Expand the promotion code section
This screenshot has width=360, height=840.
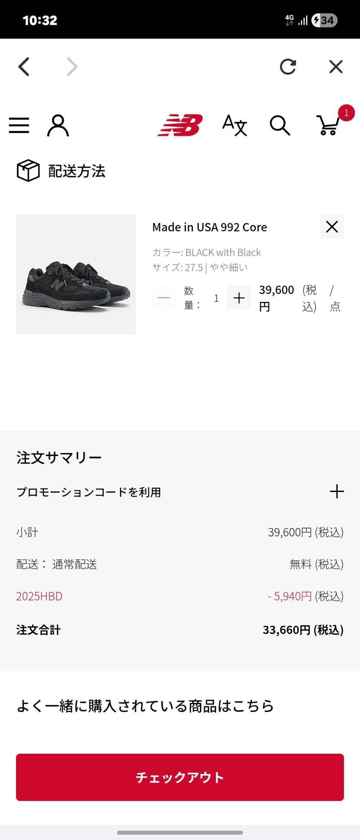[x=337, y=492]
